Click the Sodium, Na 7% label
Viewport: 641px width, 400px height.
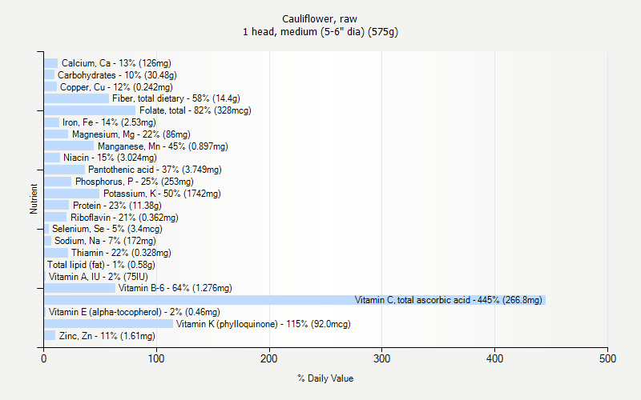click(x=105, y=241)
